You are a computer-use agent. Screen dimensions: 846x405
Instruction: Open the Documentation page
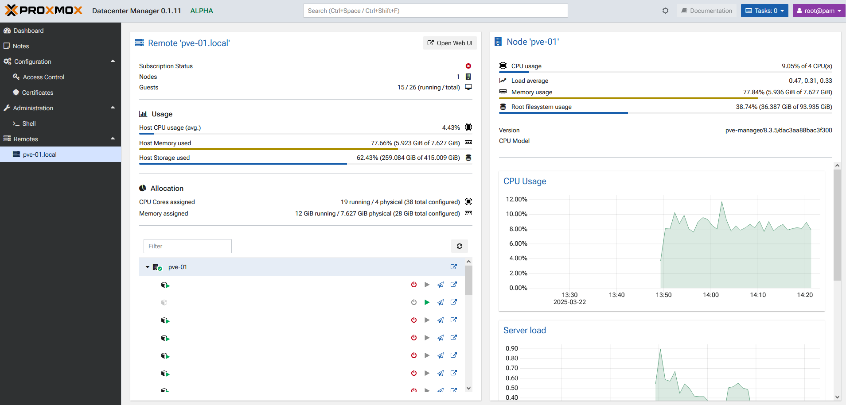[706, 11]
